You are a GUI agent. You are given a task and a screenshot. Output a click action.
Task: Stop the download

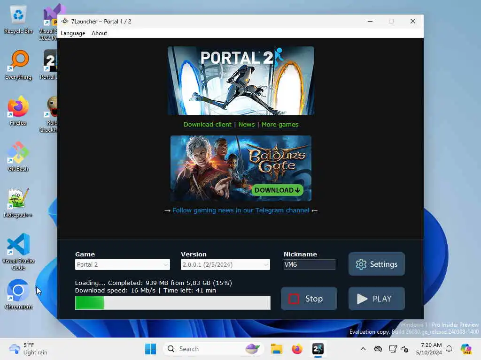click(x=309, y=299)
